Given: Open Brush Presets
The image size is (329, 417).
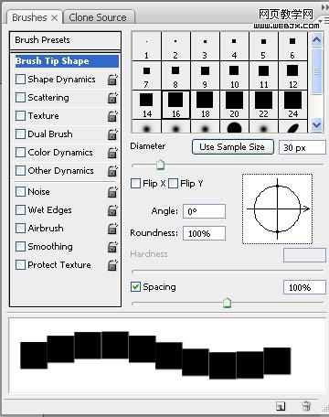Looking at the screenshot, I should coord(66,40).
